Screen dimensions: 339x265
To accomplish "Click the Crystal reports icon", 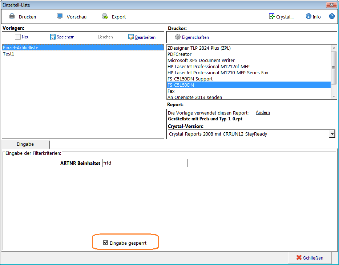I will coord(272,16).
